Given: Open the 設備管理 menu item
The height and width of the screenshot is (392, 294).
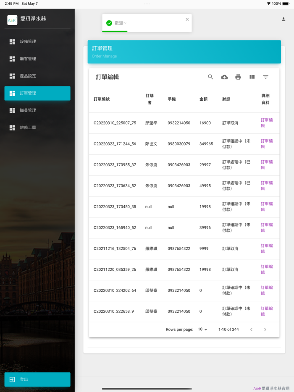Looking at the screenshot, I should [x=37, y=42].
